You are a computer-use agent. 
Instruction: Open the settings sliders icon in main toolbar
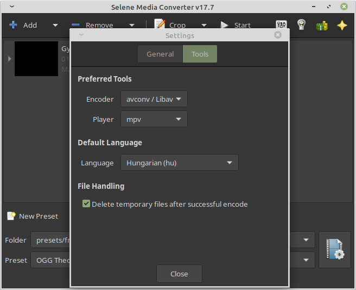tap(281, 24)
